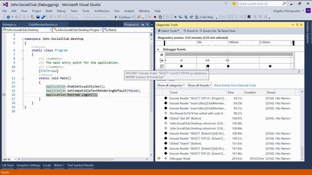Collapse the static class Program block
Screen dimensions: 312x175
(23, 51)
